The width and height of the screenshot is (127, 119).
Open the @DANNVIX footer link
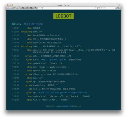click(x=65, y=106)
